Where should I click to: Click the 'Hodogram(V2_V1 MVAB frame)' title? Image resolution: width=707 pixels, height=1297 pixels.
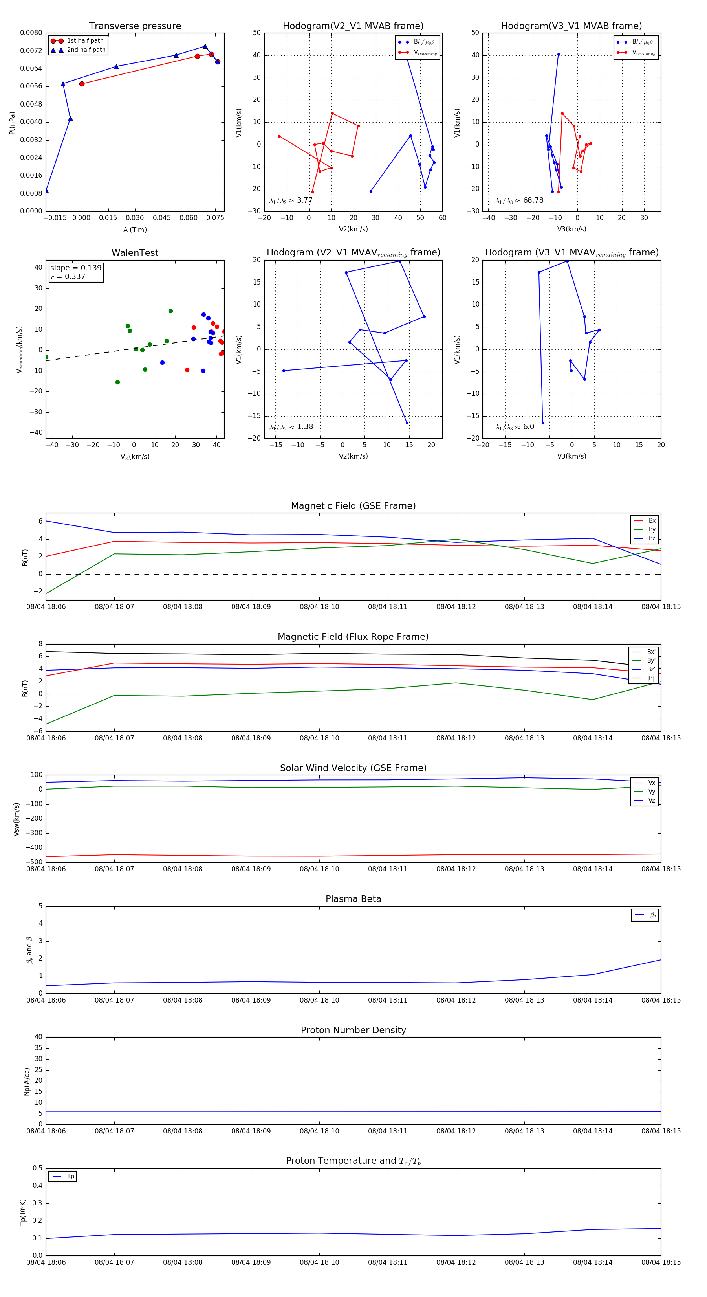point(353,26)
